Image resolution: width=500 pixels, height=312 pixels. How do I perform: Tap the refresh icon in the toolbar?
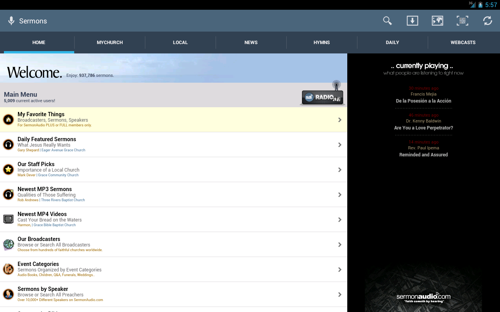coord(487,21)
